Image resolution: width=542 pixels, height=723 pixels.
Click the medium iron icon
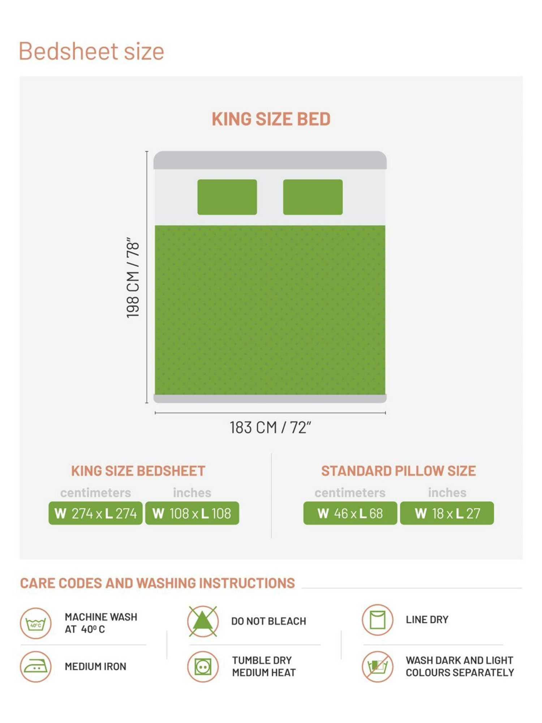35,667
